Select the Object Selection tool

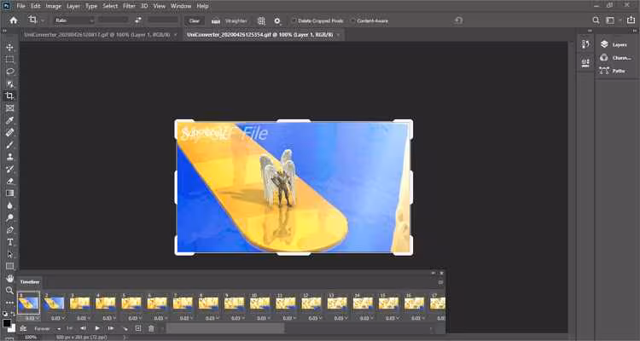point(9,84)
